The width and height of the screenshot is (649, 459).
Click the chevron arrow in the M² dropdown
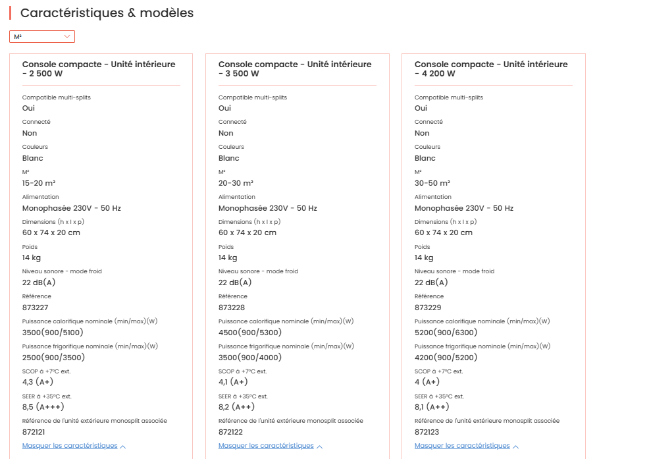click(x=67, y=37)
